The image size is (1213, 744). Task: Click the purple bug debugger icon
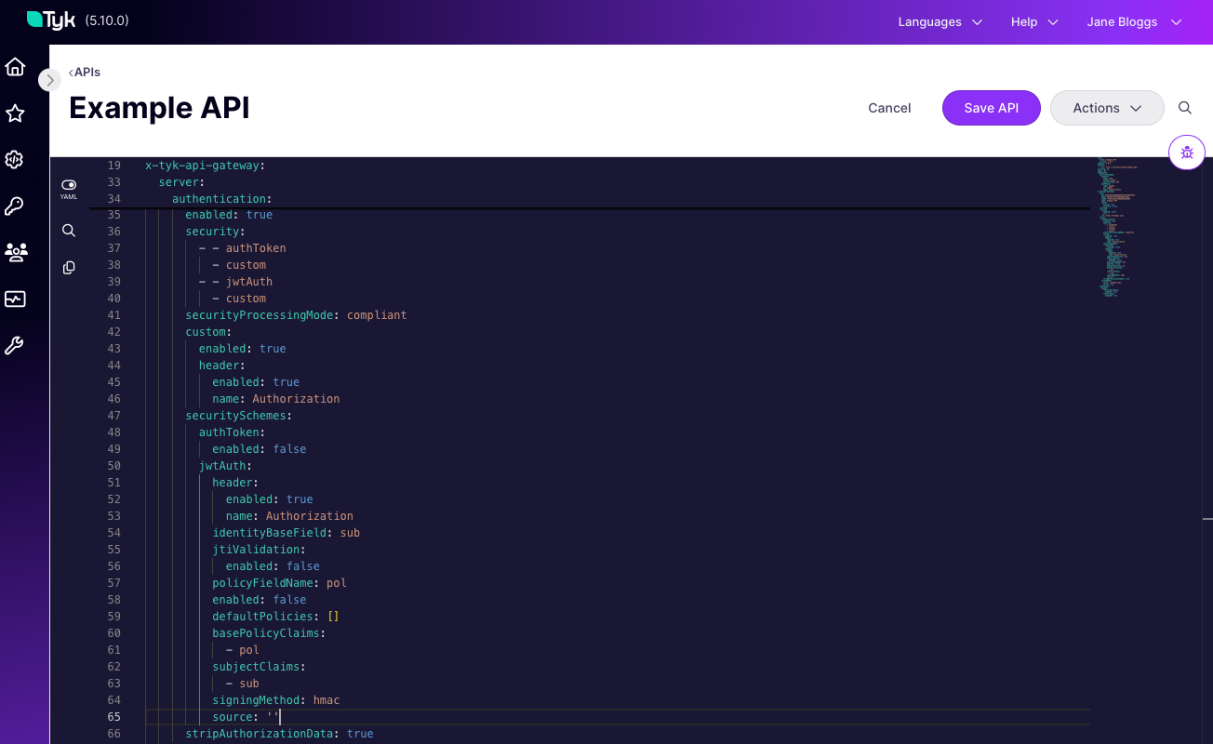tap(1187, 153)
